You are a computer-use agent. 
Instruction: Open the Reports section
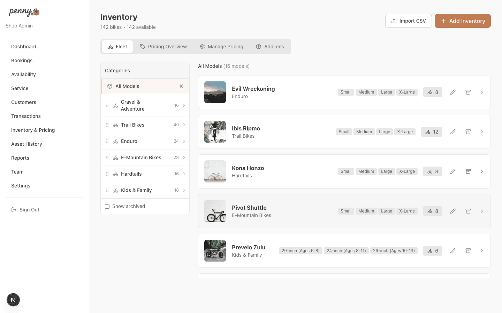[x=20, y=158]
